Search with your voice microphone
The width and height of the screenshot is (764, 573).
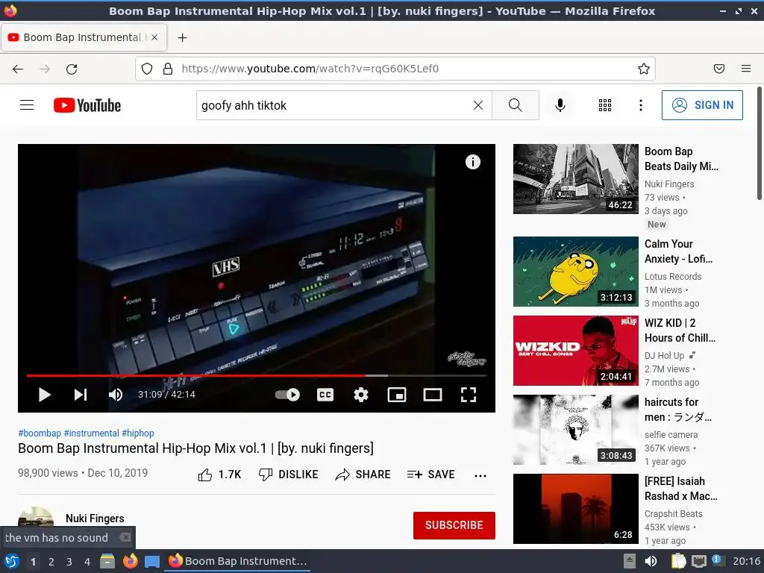pyautogui.click(x=560, y=105)
